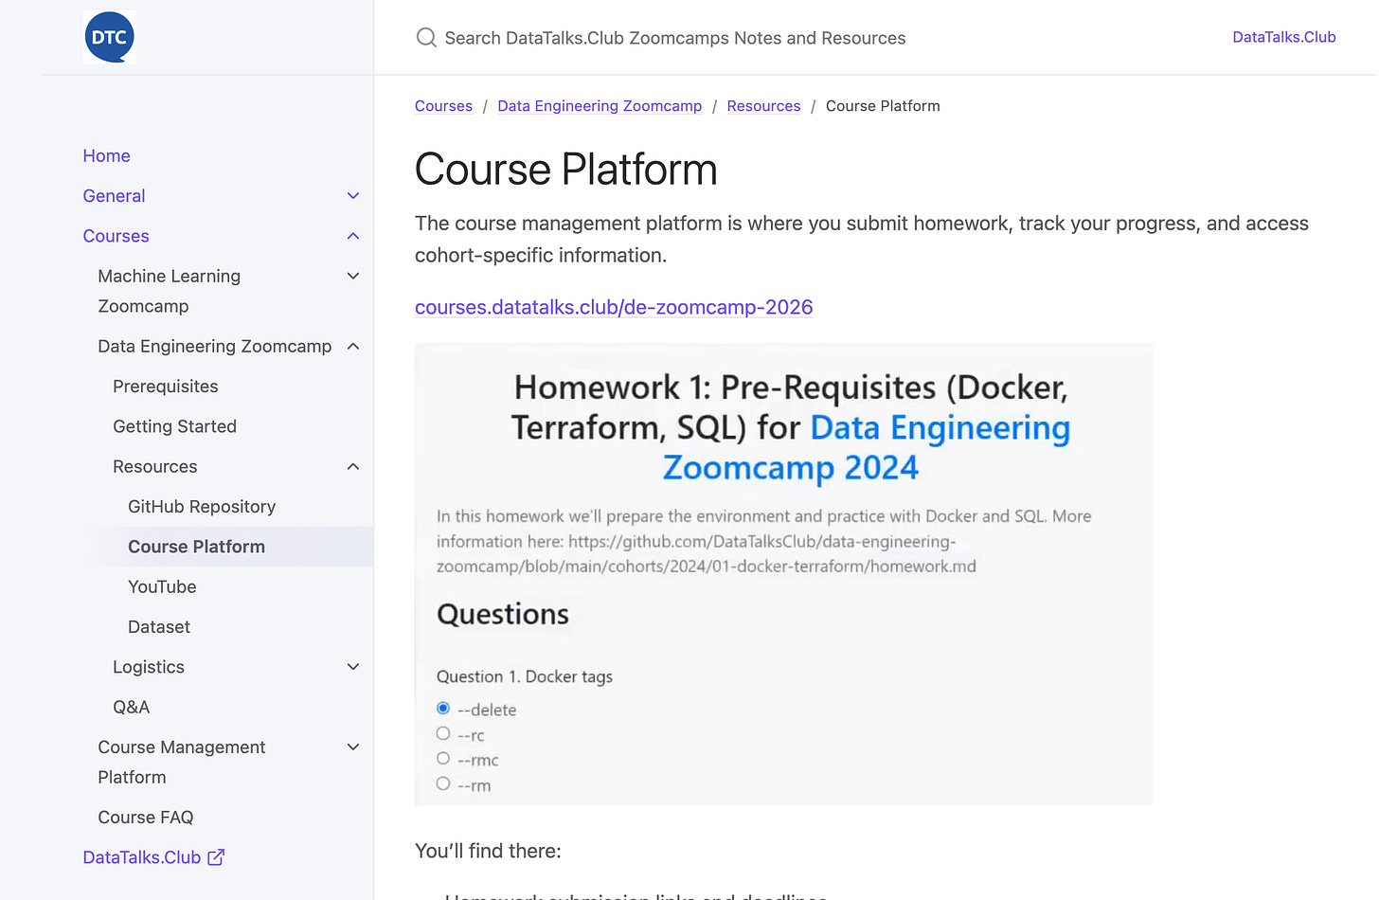Collapse the Resources section chevron
This screenshot has height=900, width=1379.
(x=353, y=467)
